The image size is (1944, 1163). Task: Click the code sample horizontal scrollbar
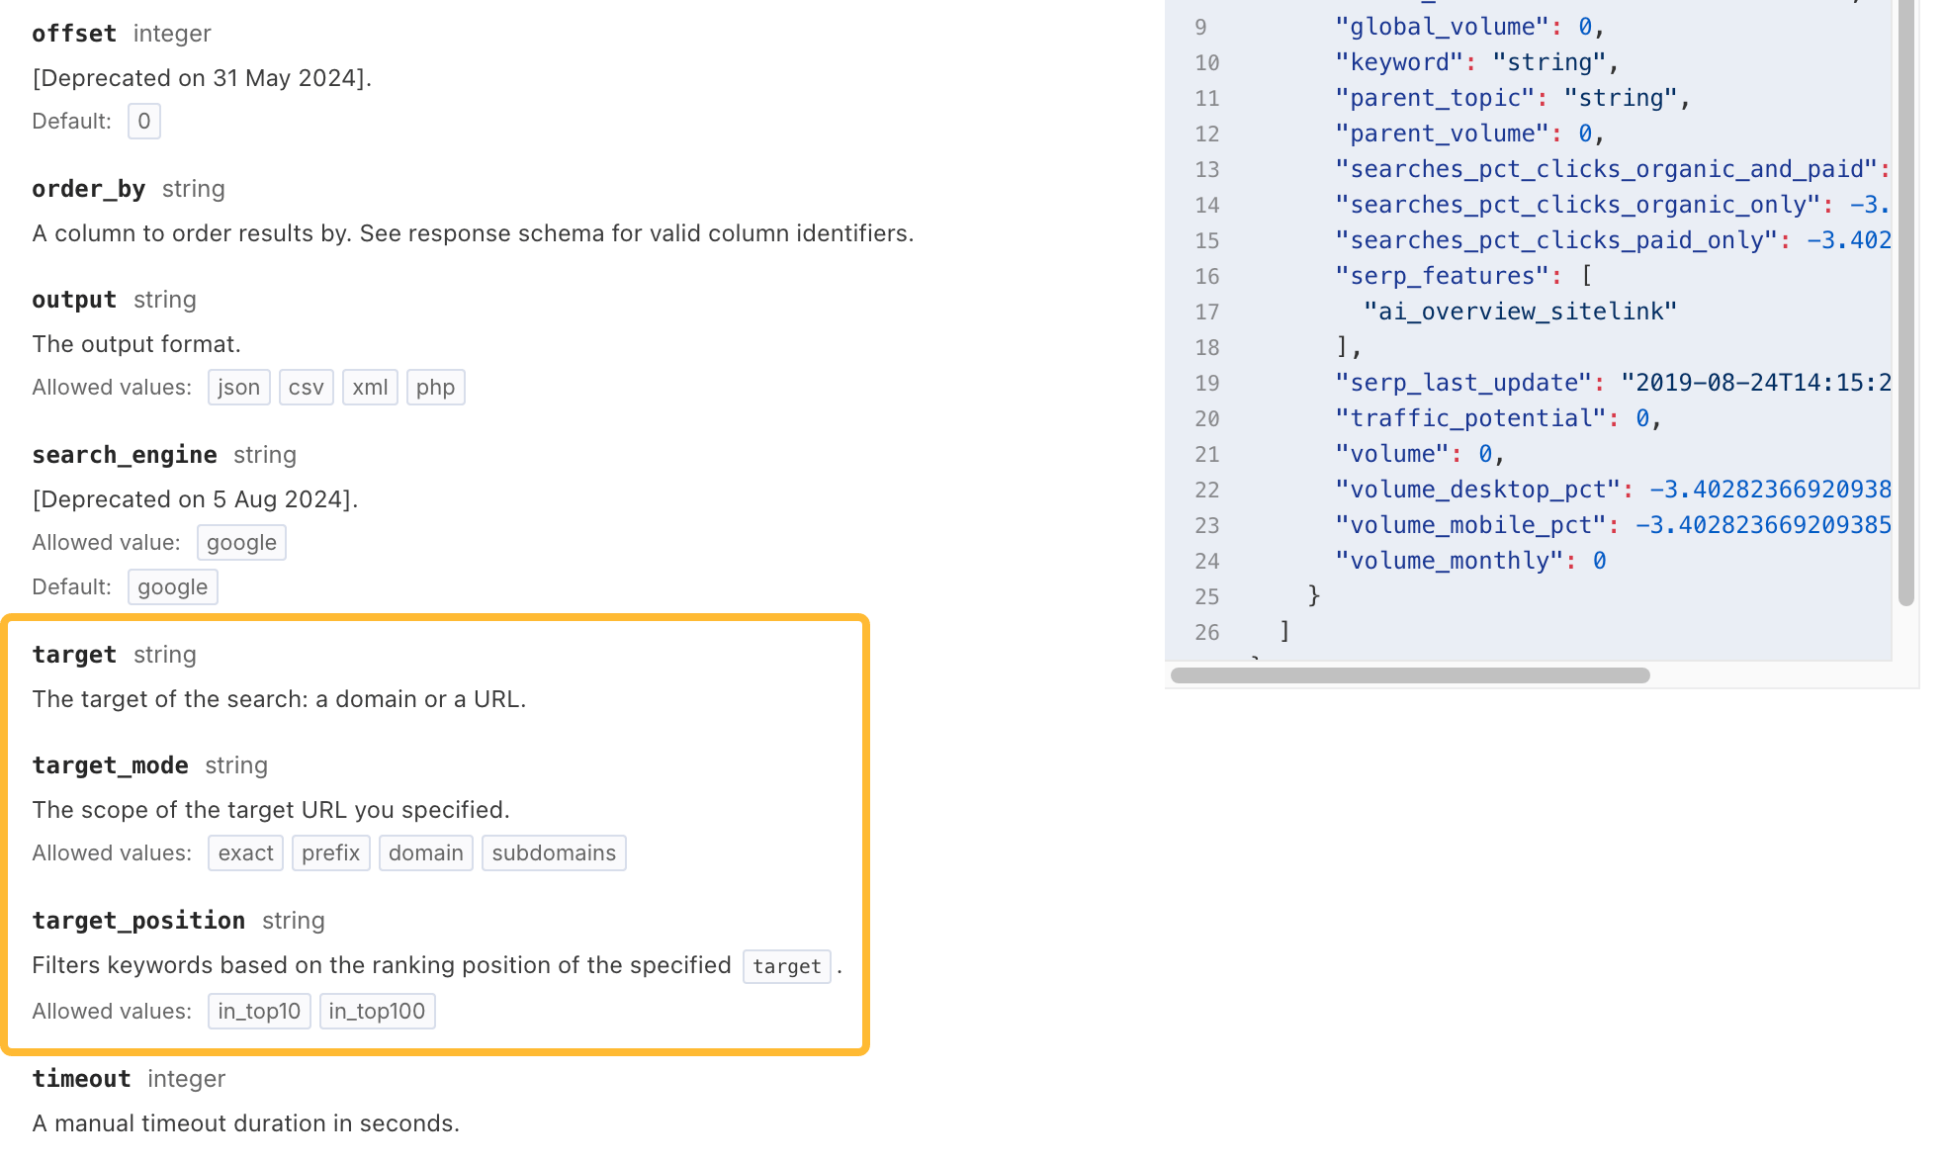point(1409,675)
